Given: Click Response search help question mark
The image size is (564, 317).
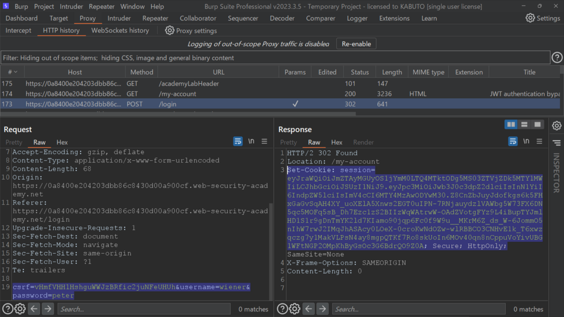Looking at the screenshot, I should pyautogui.click(x=282, y=309).
